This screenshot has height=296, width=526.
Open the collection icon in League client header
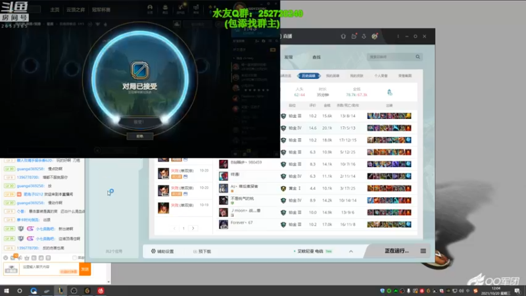pyautogui.click(x=165, y=9)
